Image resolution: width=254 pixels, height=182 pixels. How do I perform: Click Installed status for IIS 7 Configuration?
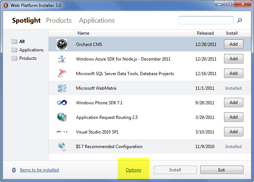point(233,147)
